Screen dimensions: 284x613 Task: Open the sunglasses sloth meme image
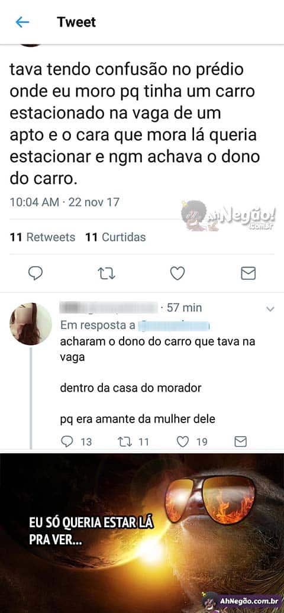pos(142,533)
